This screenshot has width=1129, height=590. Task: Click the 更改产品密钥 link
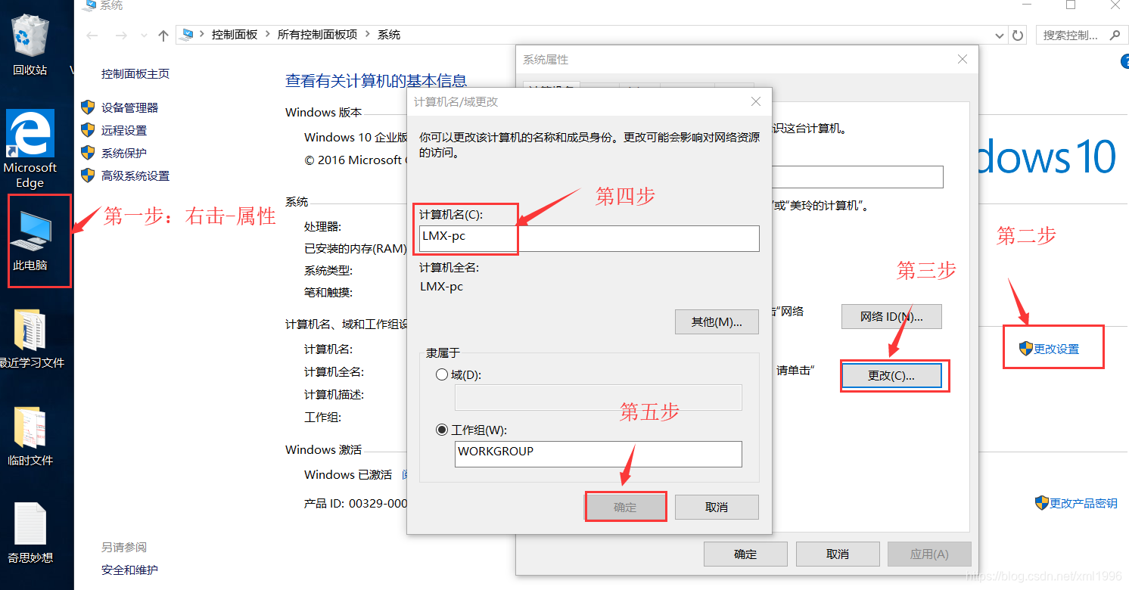click(1083, 503)
